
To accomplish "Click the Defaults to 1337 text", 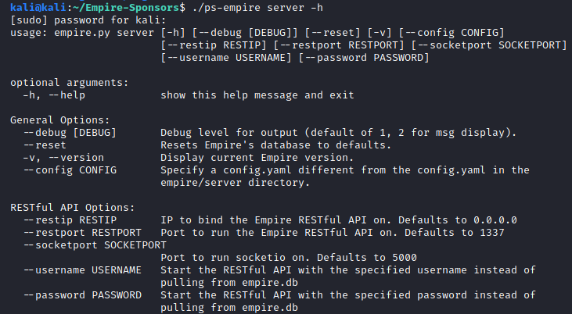I will 454,233.
